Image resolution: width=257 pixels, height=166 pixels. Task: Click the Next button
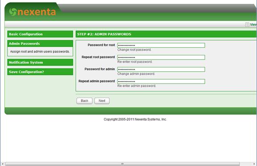102,101
